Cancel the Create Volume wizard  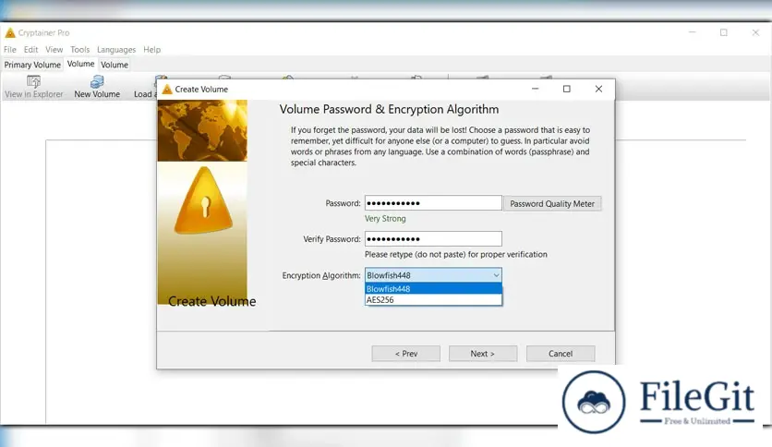561,354
